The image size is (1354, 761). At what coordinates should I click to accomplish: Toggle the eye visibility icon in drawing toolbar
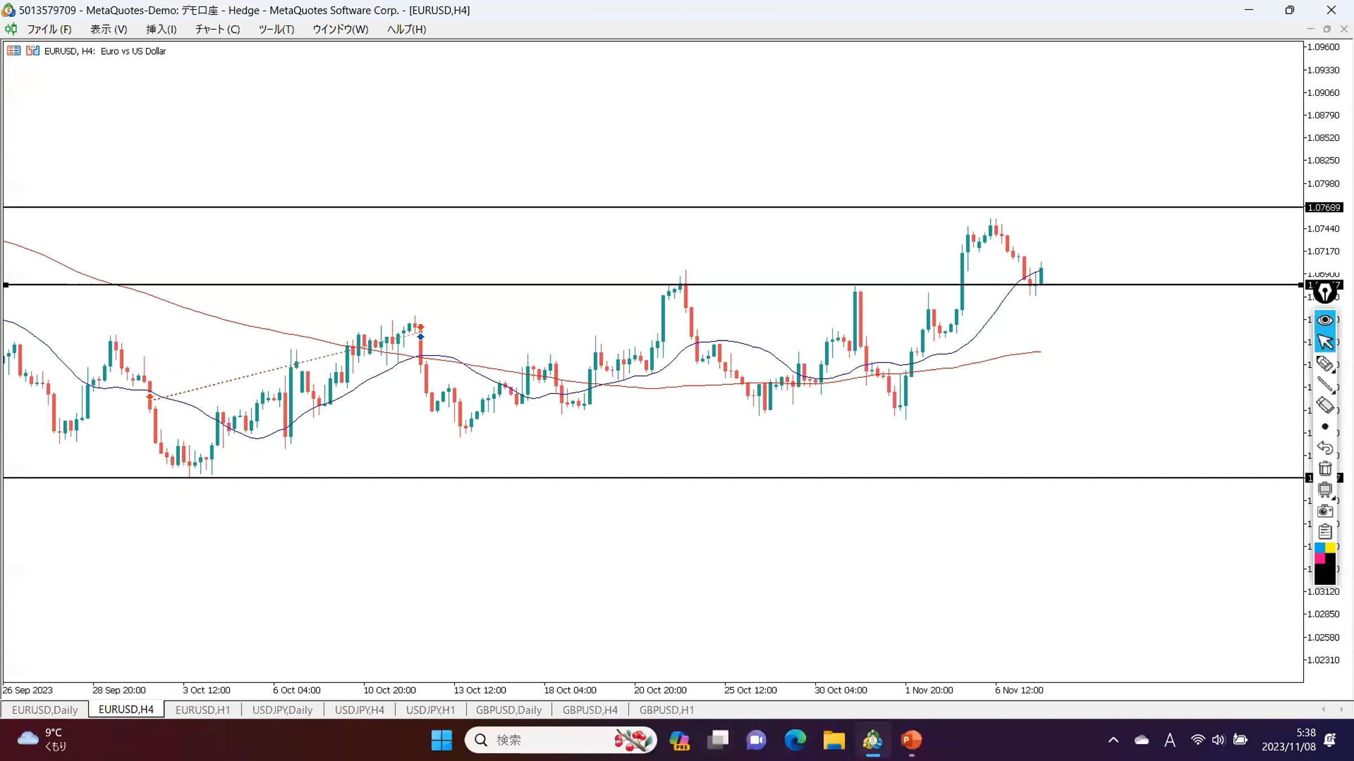point(1325,320)
